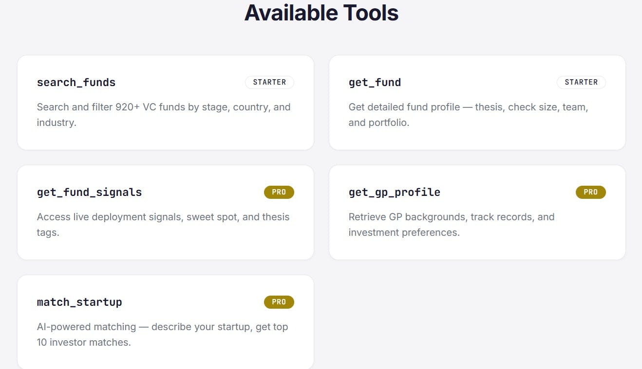Click the search_funds tool name
The height and width of the screenshot is (369, 642).
(76, 82)
